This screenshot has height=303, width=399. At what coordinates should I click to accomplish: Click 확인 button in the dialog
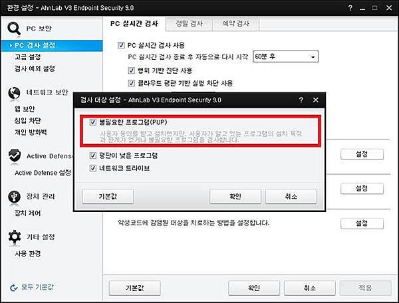[235, 196]
